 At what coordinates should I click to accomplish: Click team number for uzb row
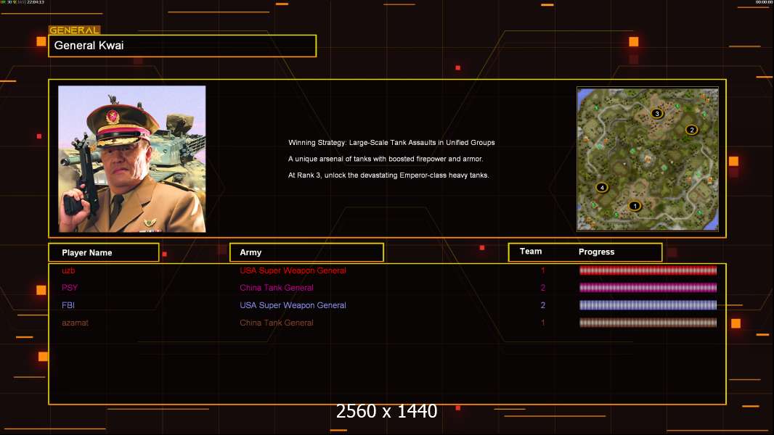click(543, 270)
